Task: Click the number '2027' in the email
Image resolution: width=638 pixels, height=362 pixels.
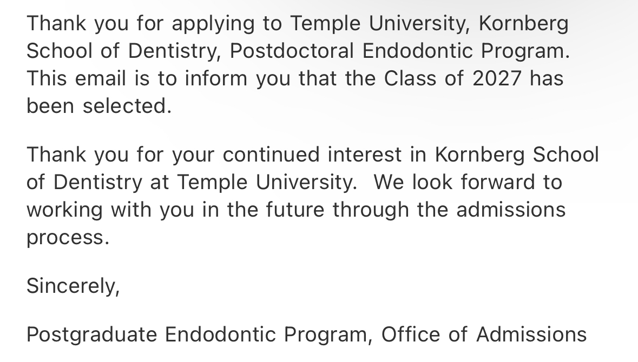Action: (x=497, y=78)
